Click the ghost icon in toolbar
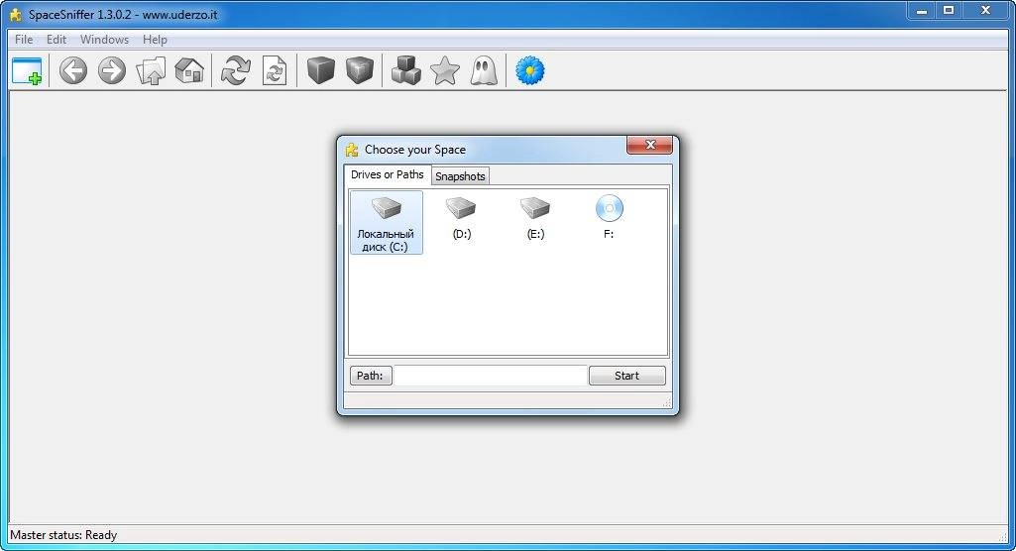The height and width of the screenshot is (551, 1016). 484,70
